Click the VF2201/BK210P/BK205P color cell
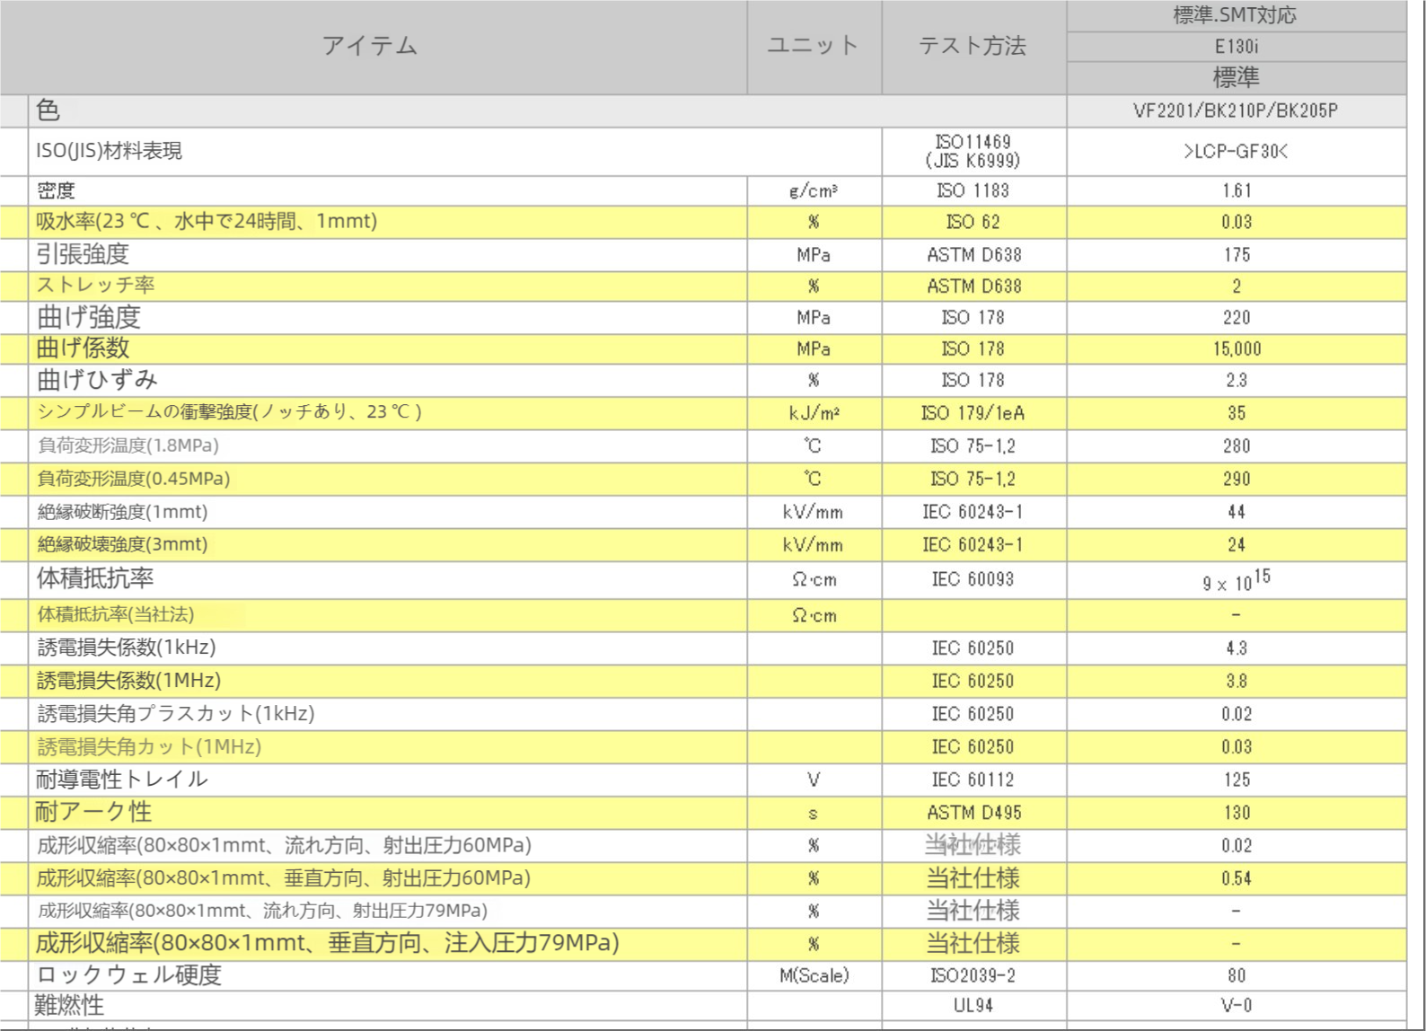This screenshot has height=1031, width=1426. pyautogui.click(x=1236, y=110)
